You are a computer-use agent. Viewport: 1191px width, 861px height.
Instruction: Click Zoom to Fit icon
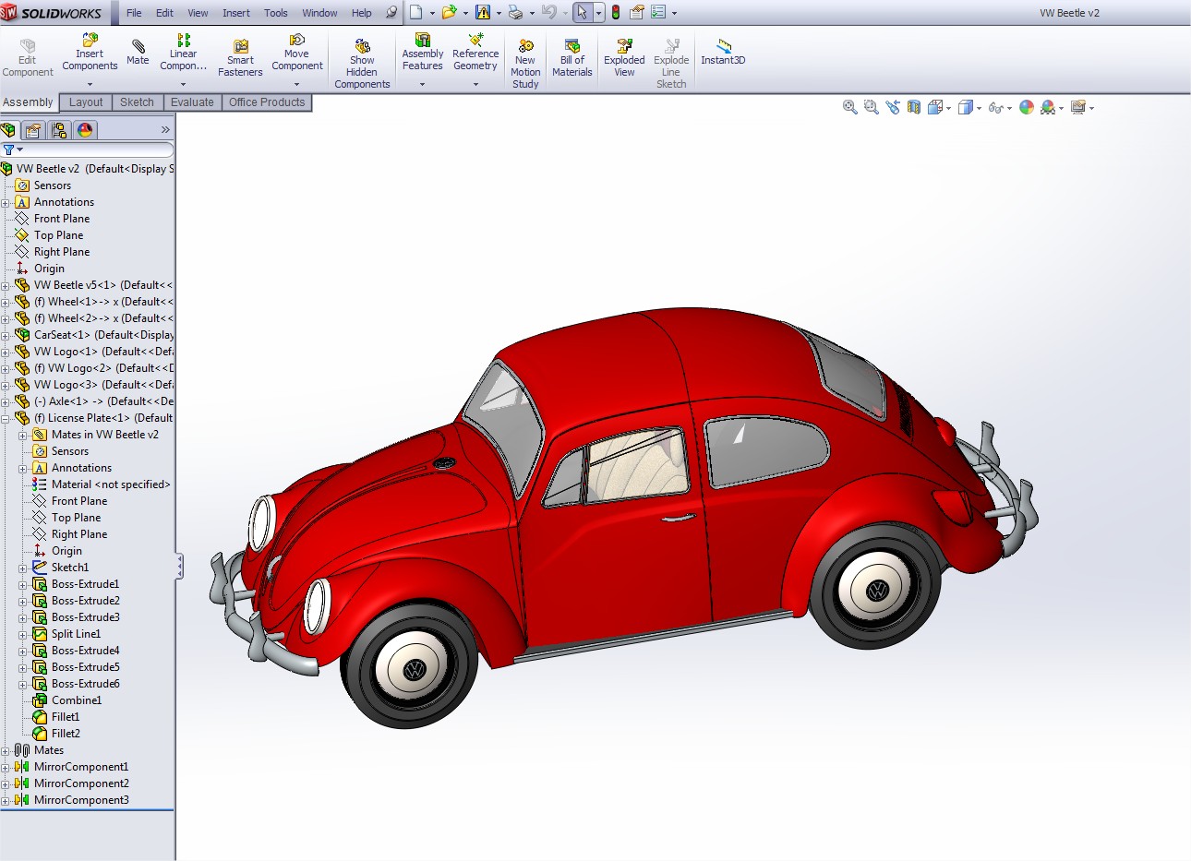click(x=849, y=108)
